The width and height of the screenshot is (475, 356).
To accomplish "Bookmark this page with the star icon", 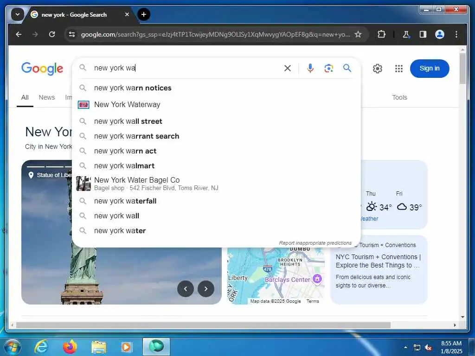I will click(x=358, y=34).
